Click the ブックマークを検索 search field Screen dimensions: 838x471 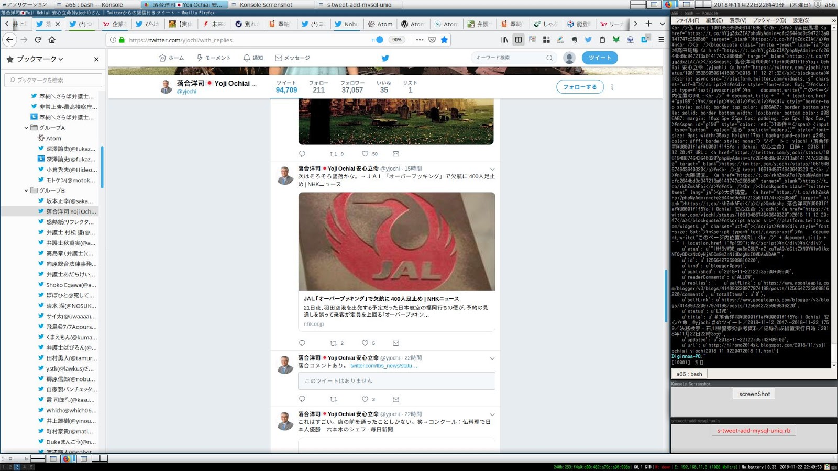coord(53,80)
